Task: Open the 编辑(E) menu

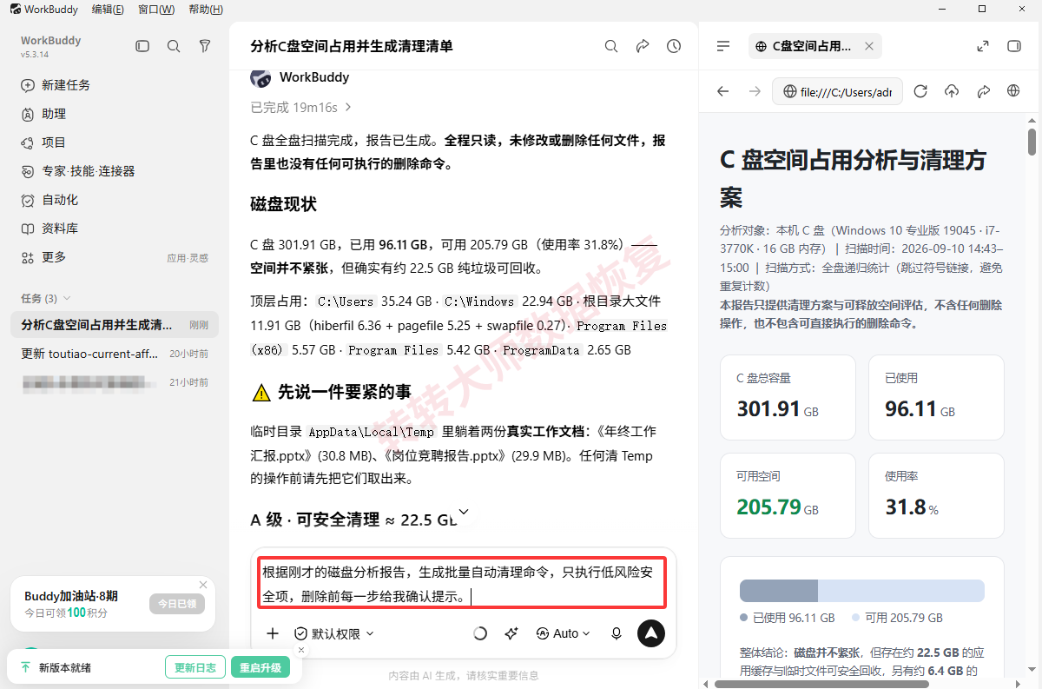Action: click(108, 10)
